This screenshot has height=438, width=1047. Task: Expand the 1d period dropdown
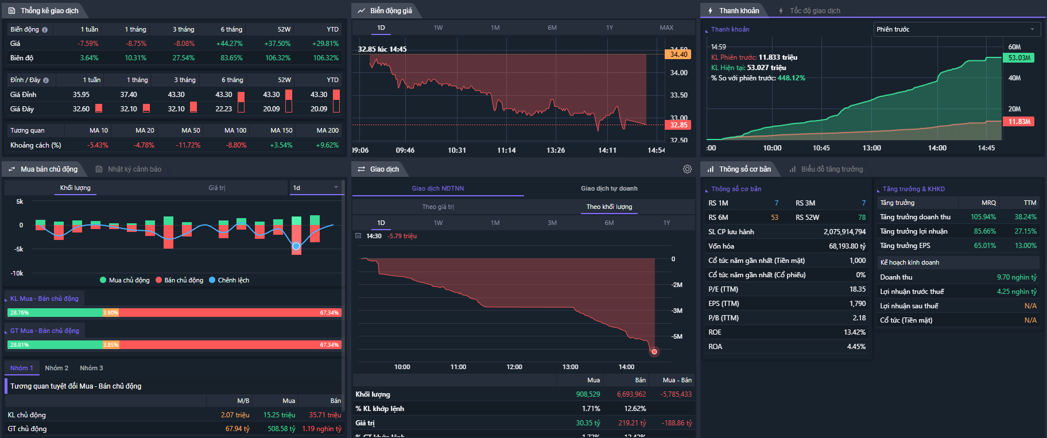(x=316, y=188)
